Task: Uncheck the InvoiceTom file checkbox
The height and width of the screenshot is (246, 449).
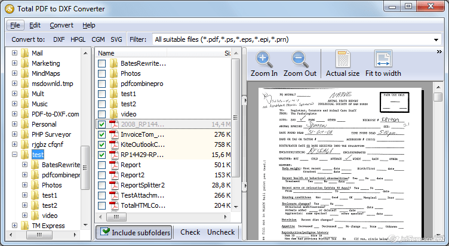Action: pos(102,134)
